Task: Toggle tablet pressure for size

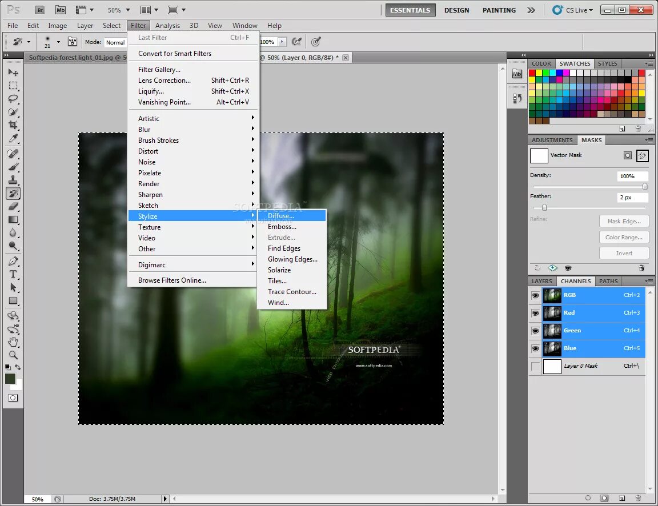Action: coord(316,42)
